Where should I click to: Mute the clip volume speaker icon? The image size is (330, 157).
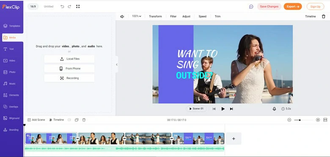pyautogui.click(x=122, y=16)
